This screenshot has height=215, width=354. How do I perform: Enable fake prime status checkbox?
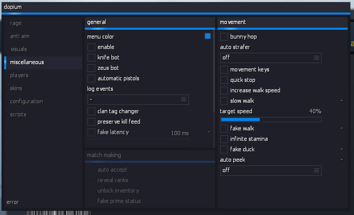tap(91, 201)
